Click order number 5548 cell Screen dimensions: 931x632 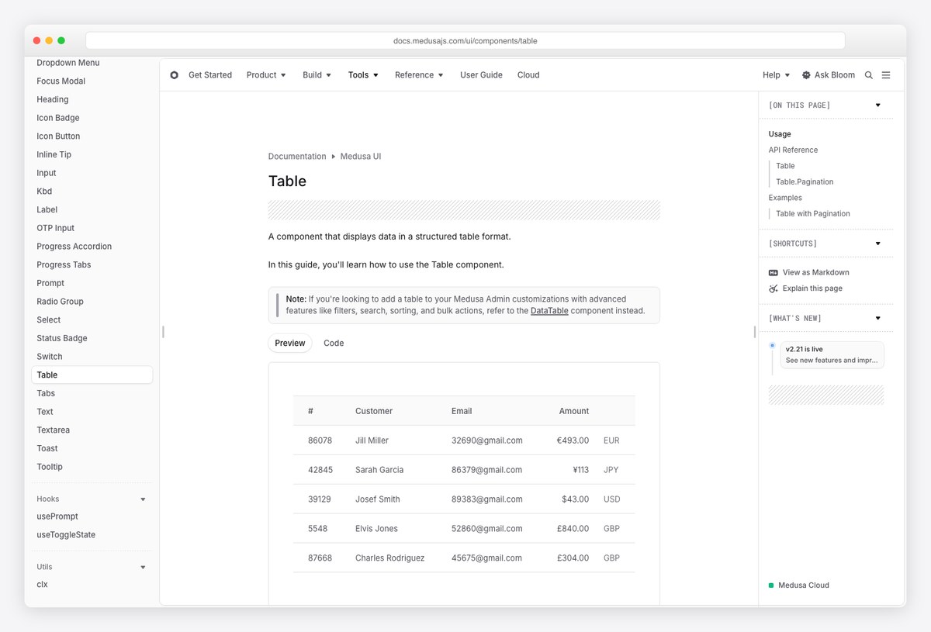[317, 529]
